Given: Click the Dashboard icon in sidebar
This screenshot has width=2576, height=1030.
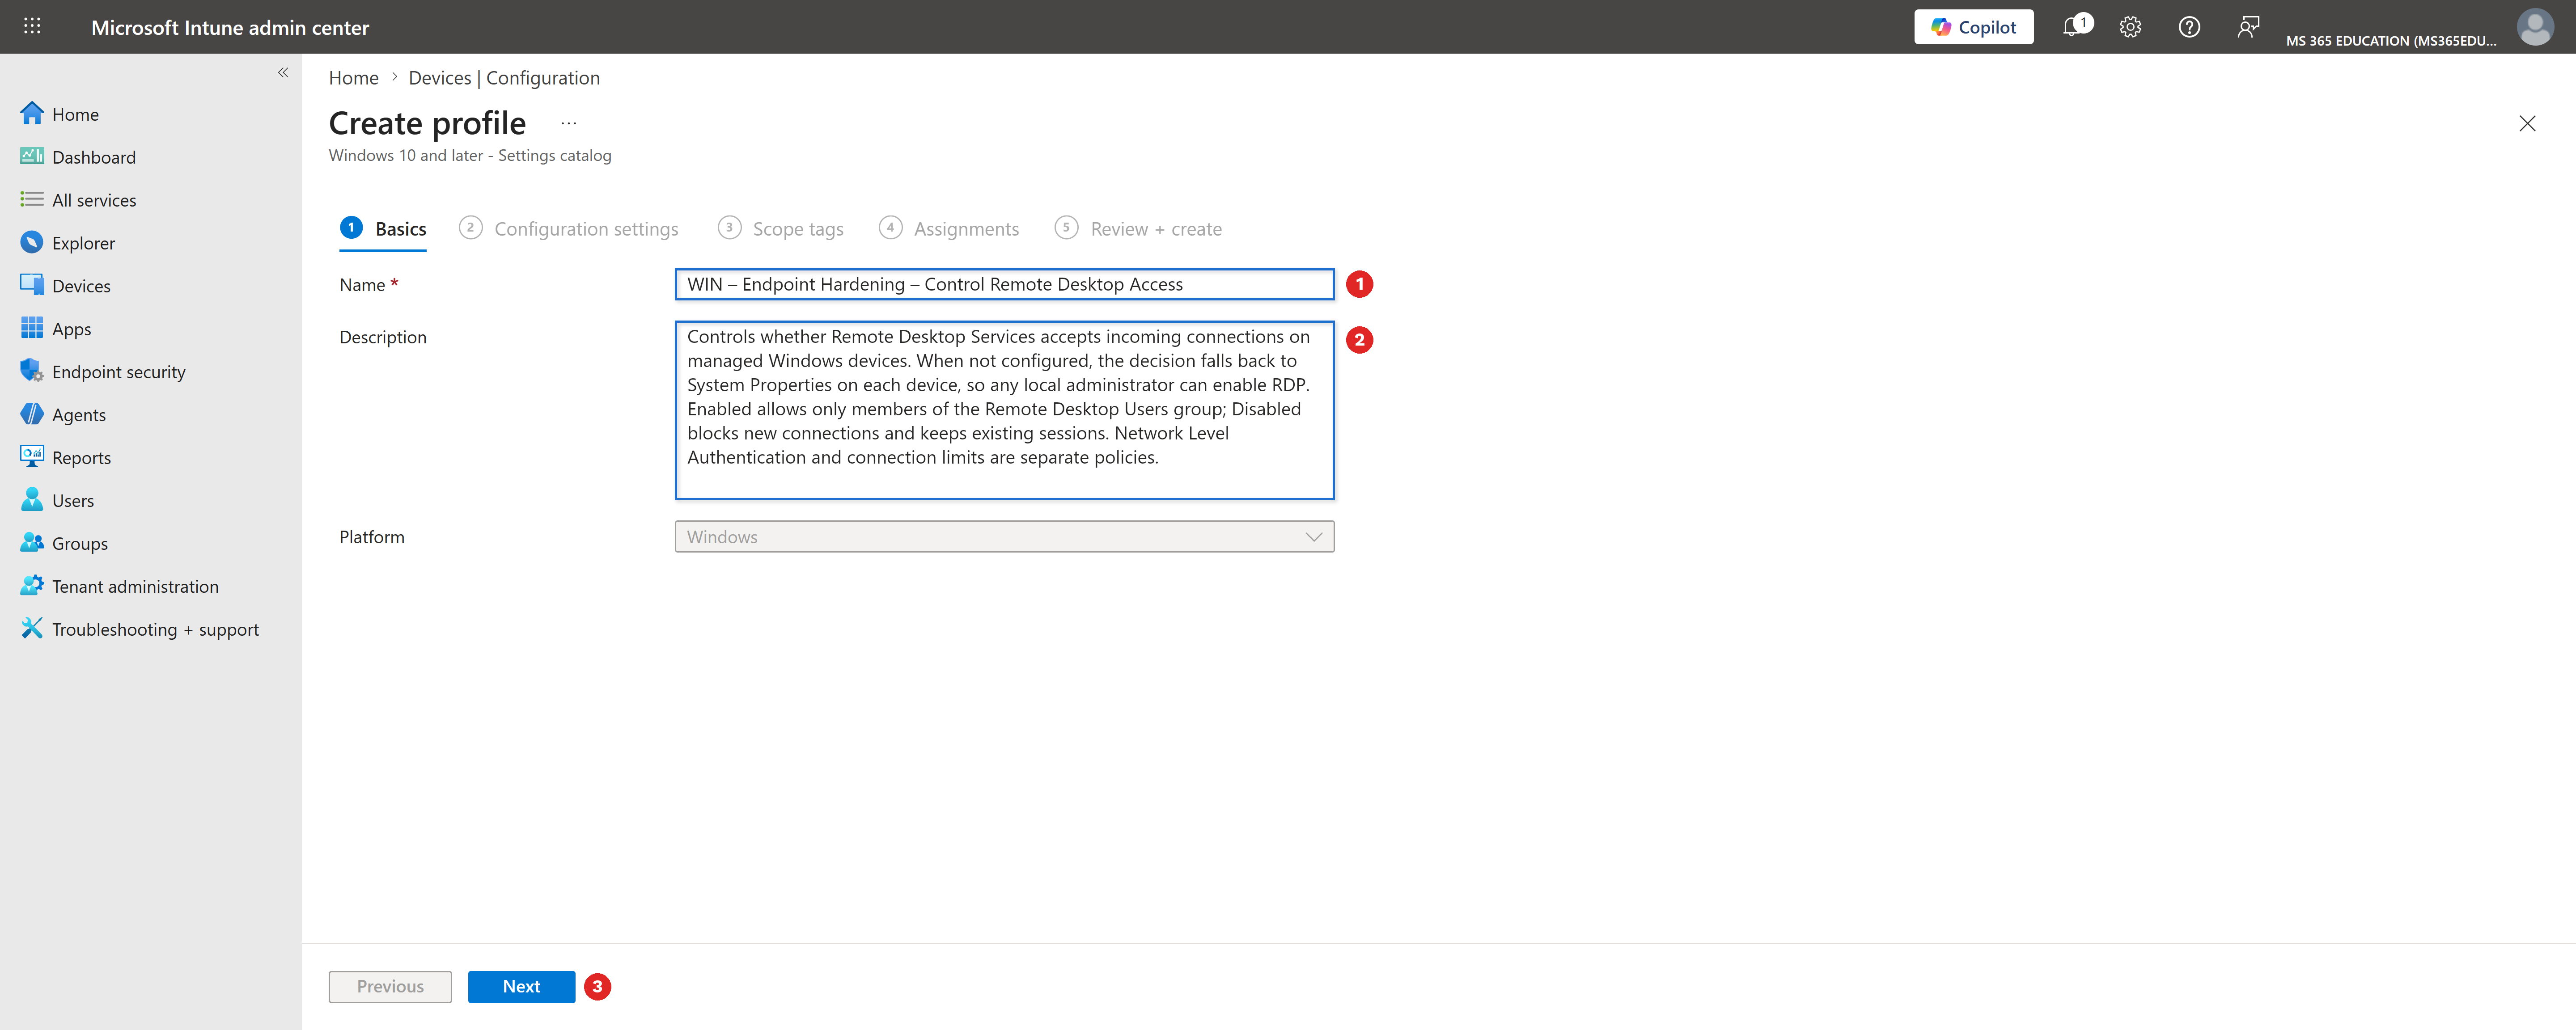Looking at the screenshot, I should (32, 157).
